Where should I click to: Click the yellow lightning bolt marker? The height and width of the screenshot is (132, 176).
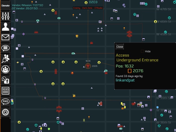pyautogui.click(x=18, y=62)
